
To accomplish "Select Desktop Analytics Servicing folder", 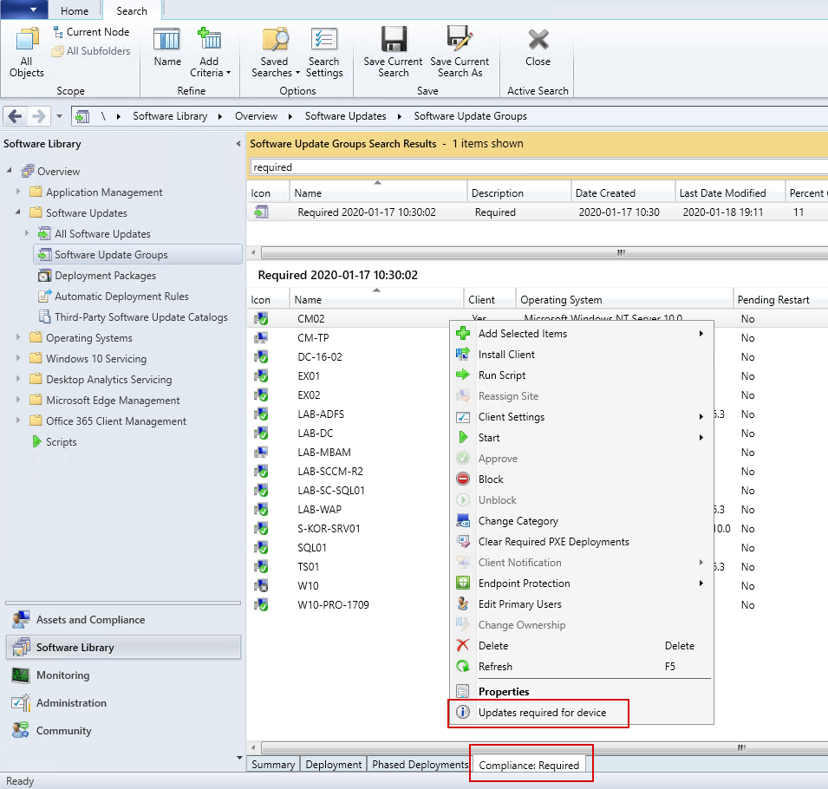I will pos(101,379).
